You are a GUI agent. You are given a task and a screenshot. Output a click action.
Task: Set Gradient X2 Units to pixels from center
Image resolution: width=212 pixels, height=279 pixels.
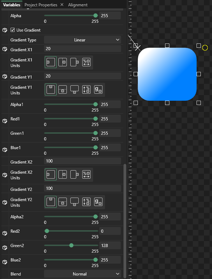pos(63,174)
